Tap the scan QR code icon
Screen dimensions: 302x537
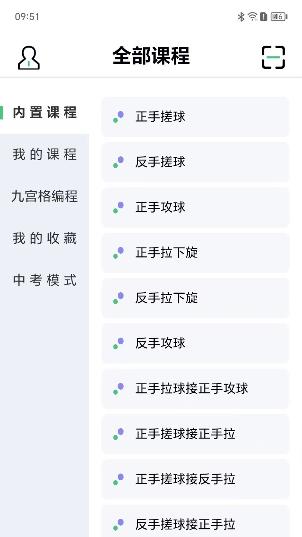pyautogui.click(x=273, y=57)
